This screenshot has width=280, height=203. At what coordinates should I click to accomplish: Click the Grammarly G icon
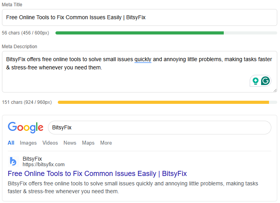point(266,81)
